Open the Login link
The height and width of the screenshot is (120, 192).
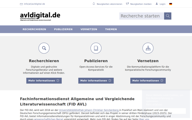[163, 4]
